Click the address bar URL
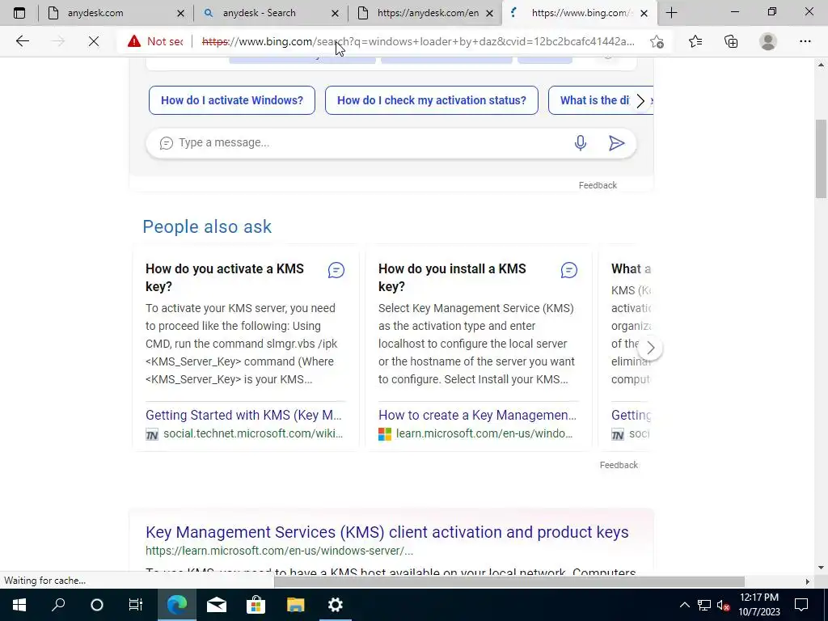828x621 pixels. coord(418,41)
